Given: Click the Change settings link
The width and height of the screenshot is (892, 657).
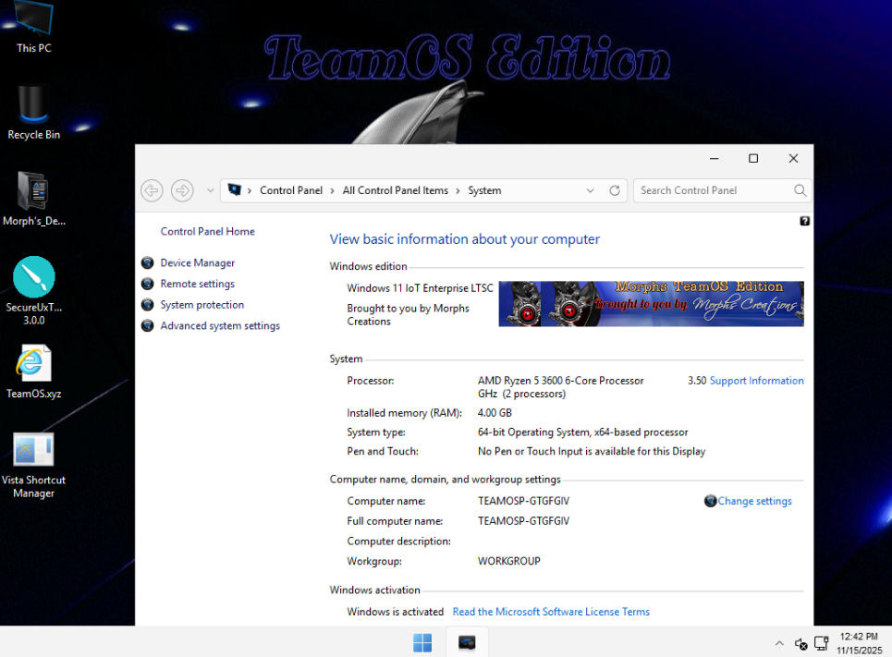Looking at the screenshot, I should [754, 502].
